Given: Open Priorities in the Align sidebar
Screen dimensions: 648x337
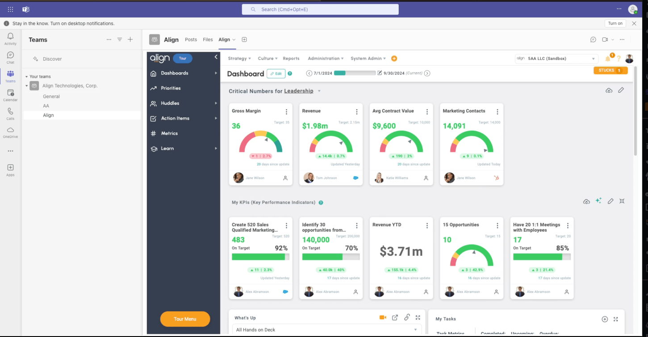Looking at the screenshot, I should coord(171,88).
